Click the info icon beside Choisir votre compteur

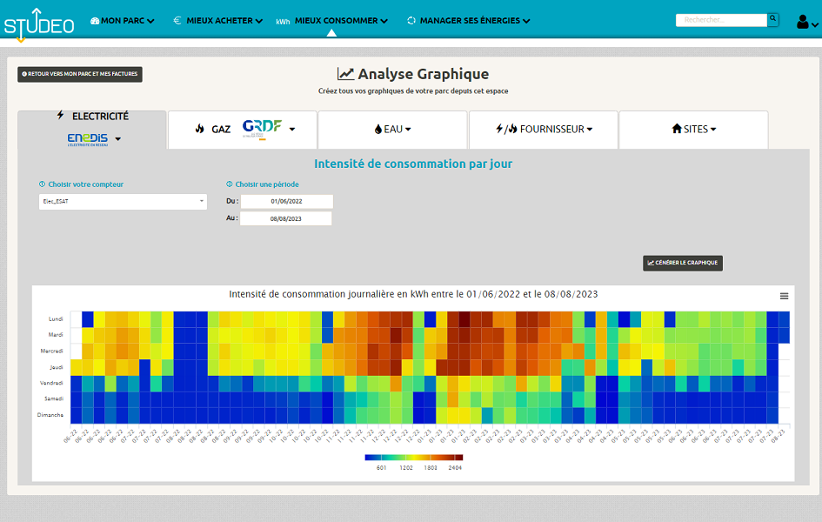(42, 184)
